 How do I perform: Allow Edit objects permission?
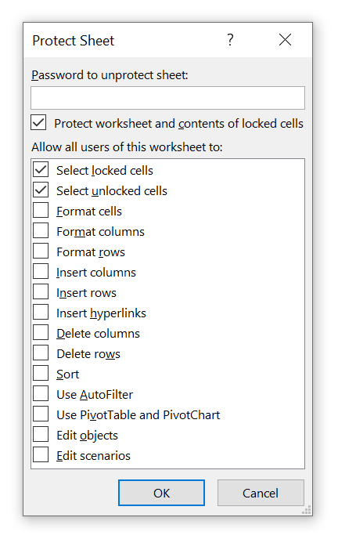pos(41,434)
